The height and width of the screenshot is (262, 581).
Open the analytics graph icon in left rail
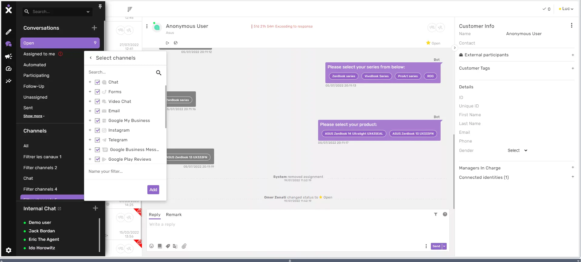pos(8,81)
